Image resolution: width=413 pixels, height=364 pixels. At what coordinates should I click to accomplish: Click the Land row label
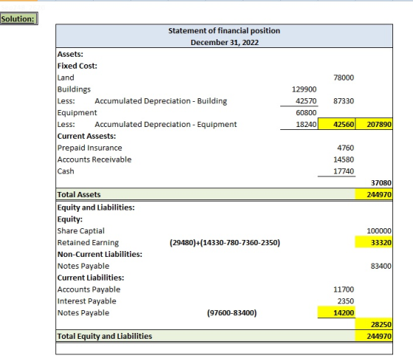pyautogui.click(x=66, y=78)
